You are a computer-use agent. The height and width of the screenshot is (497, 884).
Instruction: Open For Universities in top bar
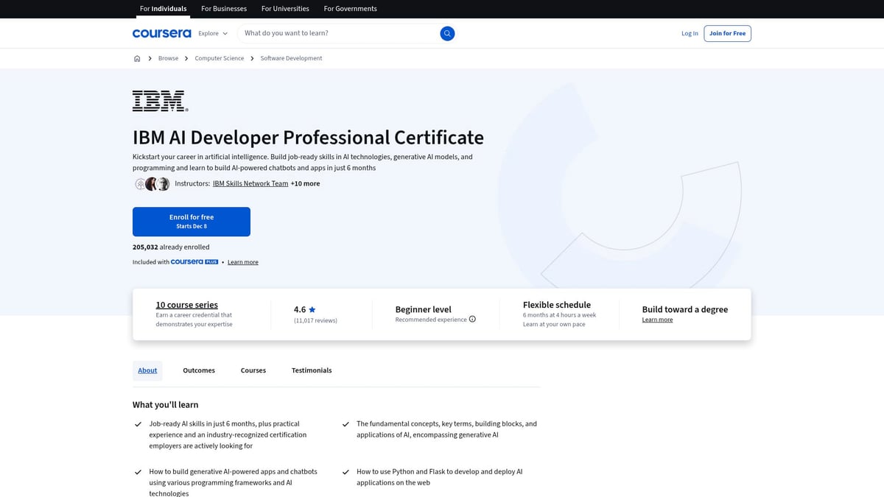click(285, 9)
